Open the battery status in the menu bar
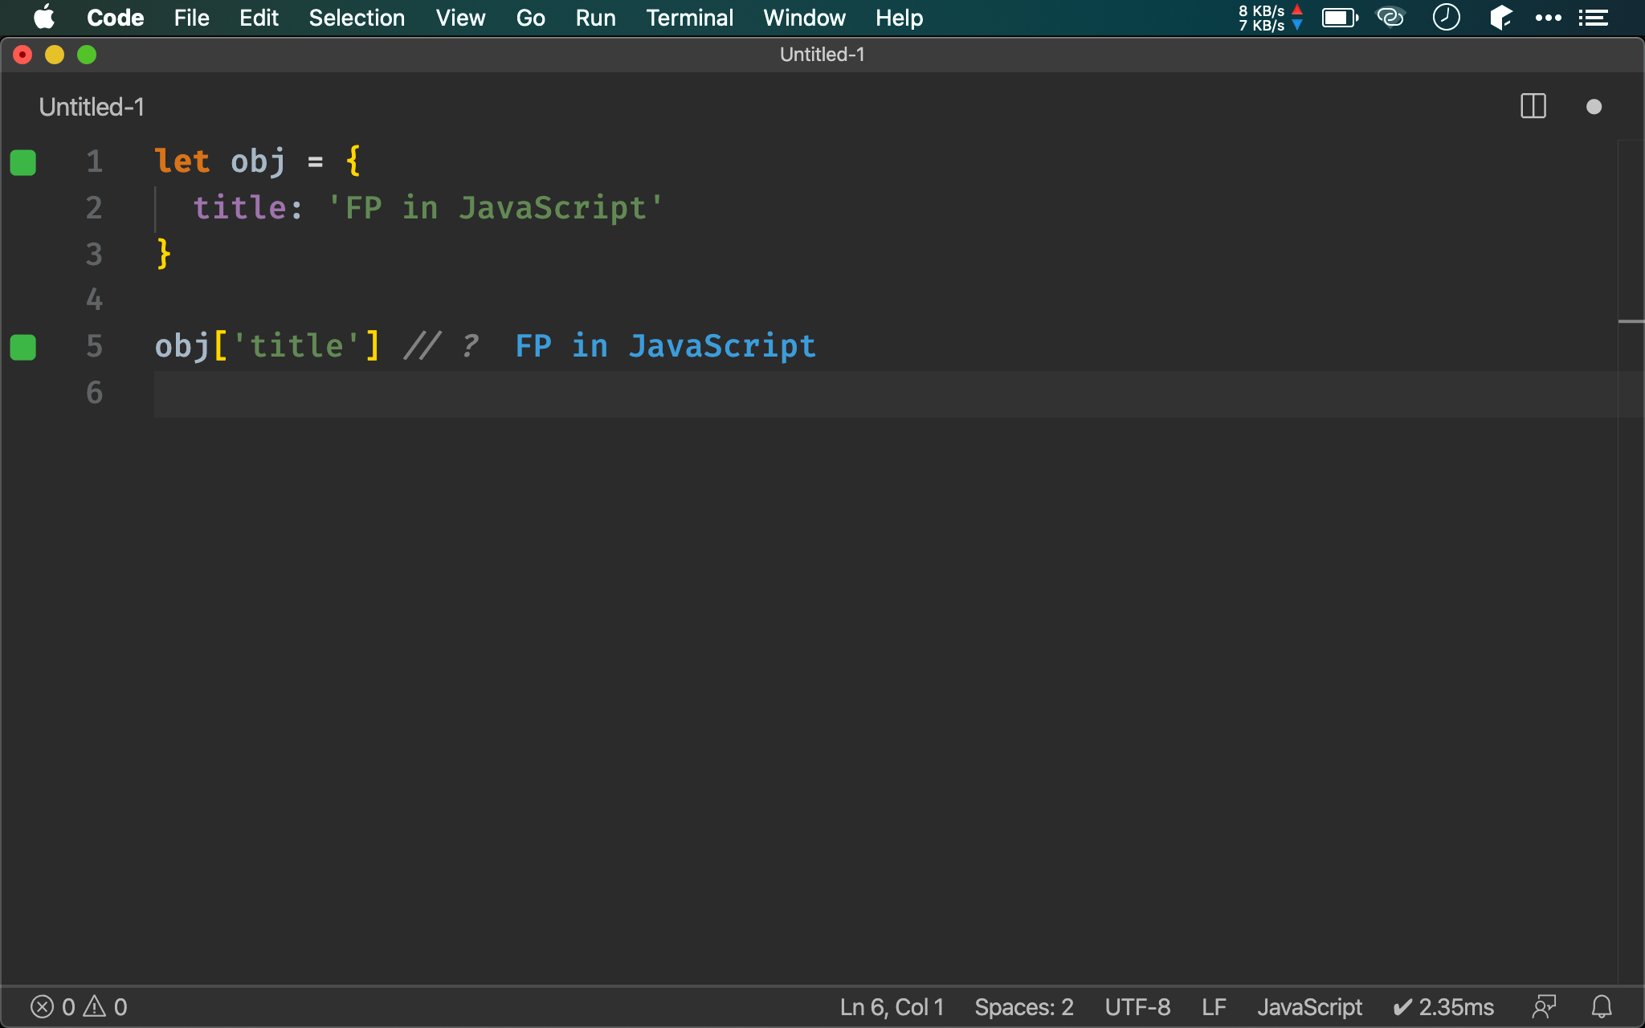The width and height of the screenshot is (1645, 1028). [1339, 17]
